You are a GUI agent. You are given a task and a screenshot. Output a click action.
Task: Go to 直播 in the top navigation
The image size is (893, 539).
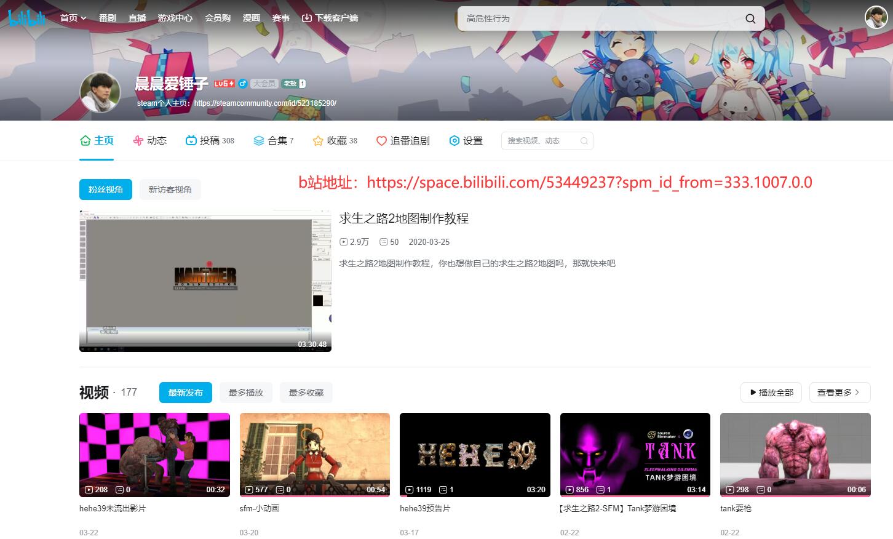(x=137, y=18)
